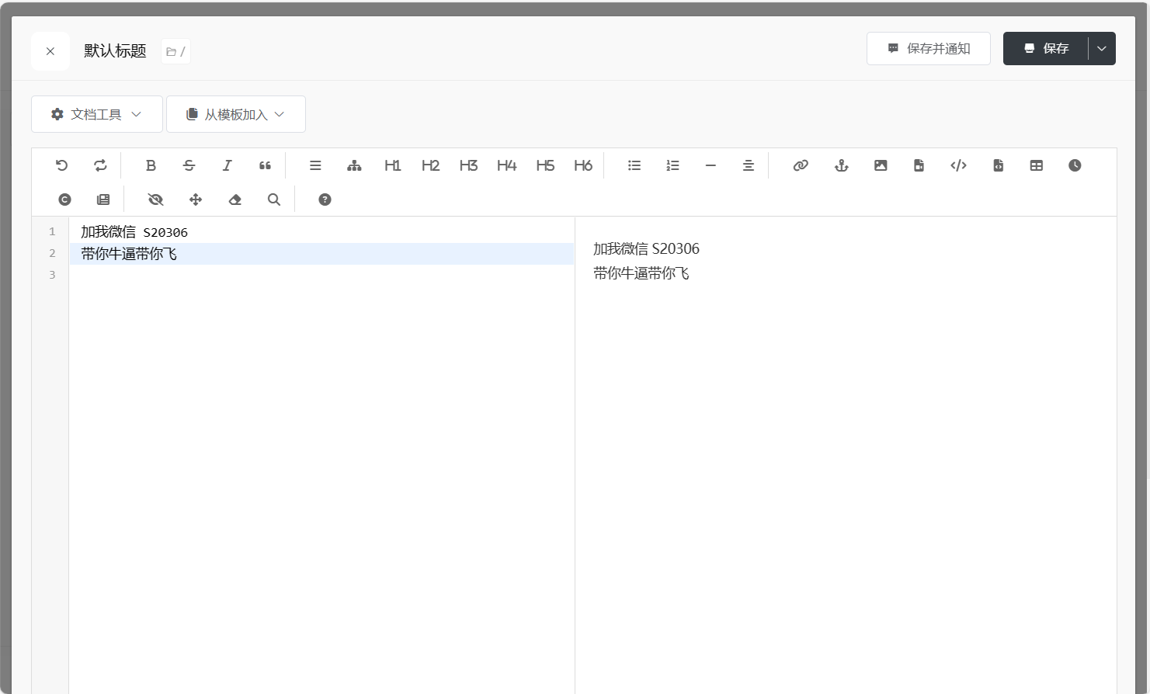
Task: Toggle bold formatting in toolbar
Action: pos(151,165)
